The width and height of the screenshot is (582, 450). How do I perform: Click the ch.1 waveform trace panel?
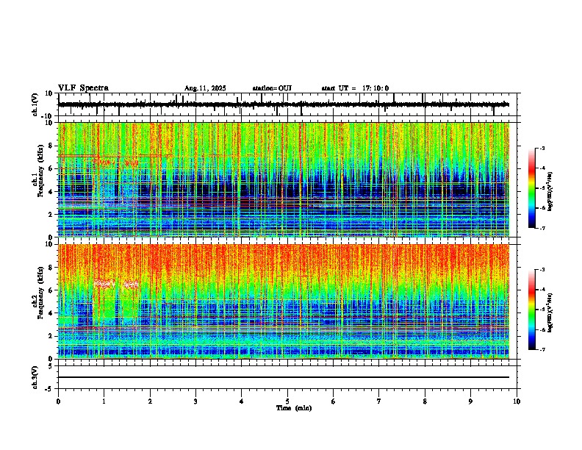[287, 104]
